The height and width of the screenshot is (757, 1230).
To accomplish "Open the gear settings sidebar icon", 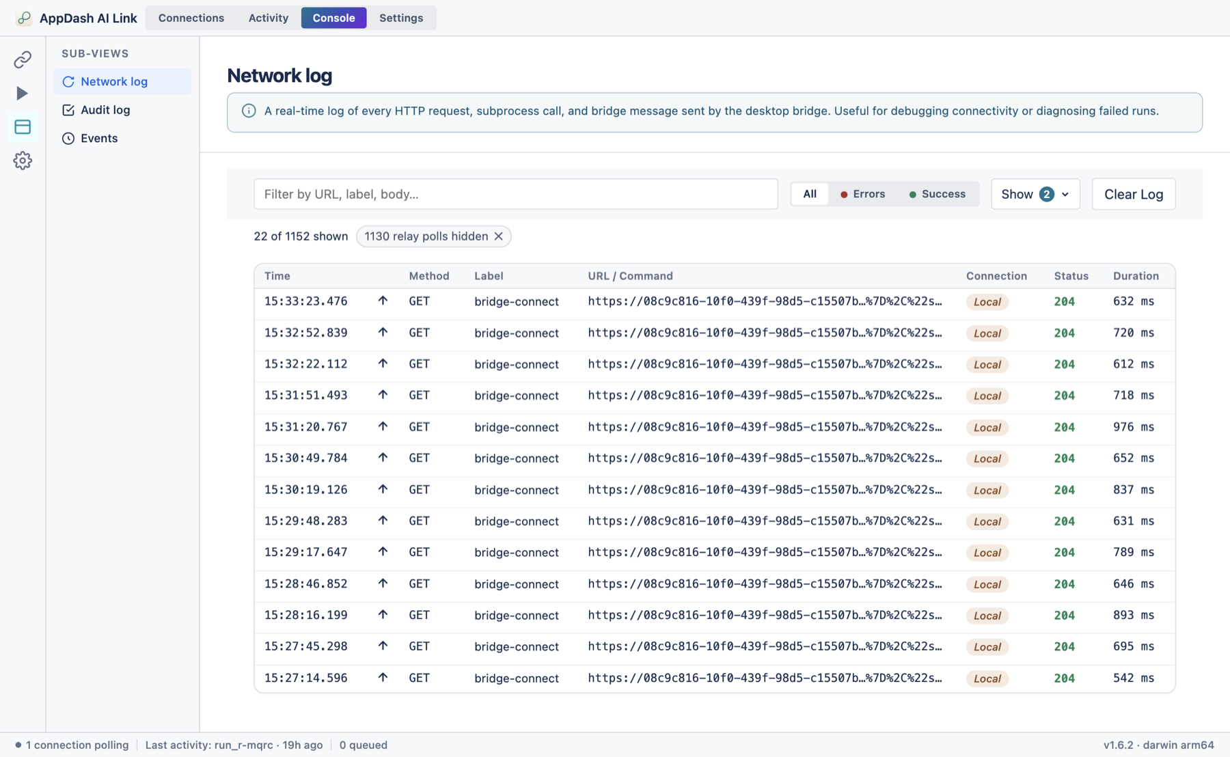I will pos(23,161).
